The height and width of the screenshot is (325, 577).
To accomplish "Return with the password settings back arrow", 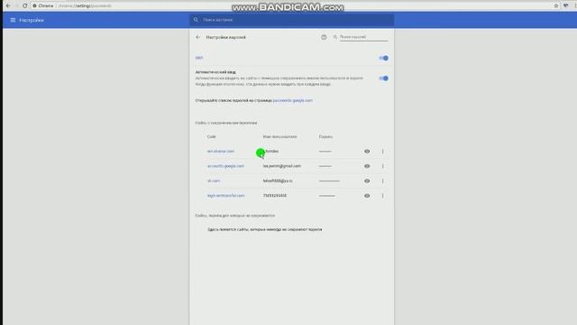I will tap(198, 37).
